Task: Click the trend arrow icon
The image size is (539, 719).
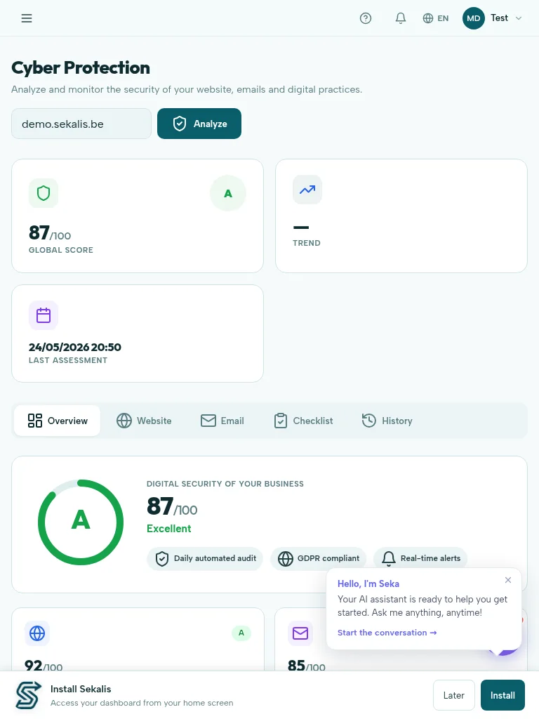Action: (307, 190)
